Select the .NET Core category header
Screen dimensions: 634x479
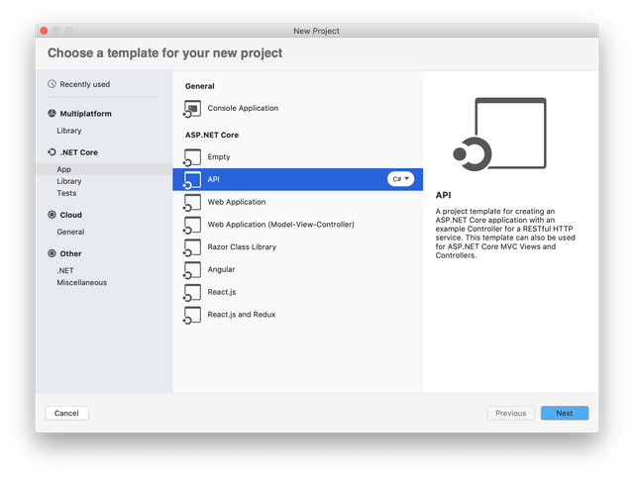tap(78, 152)
